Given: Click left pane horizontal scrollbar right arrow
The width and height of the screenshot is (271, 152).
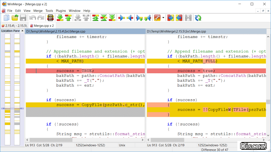Looking at the screenshot, I should [x=143, y=140].
